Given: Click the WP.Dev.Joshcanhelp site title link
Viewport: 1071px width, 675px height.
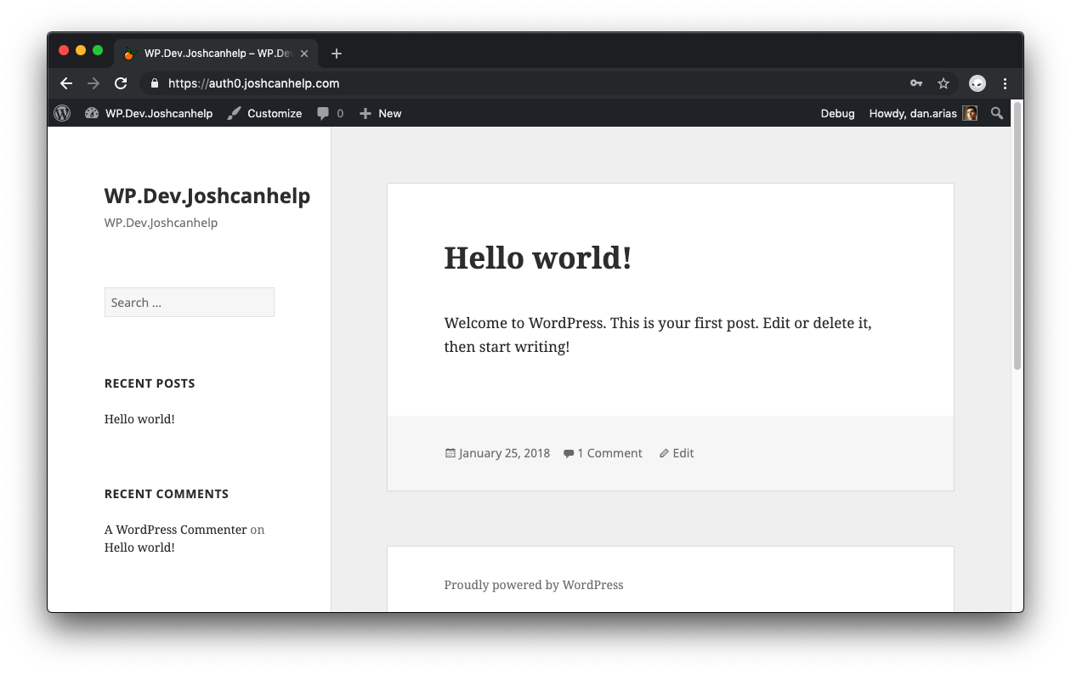Looking at the screenshot, I should point(207,196).
